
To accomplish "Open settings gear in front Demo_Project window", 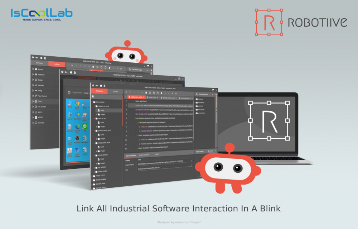I will pos(93,86).
